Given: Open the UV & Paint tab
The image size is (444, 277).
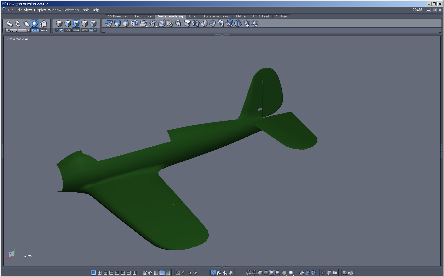Looking at the screenshot, I should [261, 16].
